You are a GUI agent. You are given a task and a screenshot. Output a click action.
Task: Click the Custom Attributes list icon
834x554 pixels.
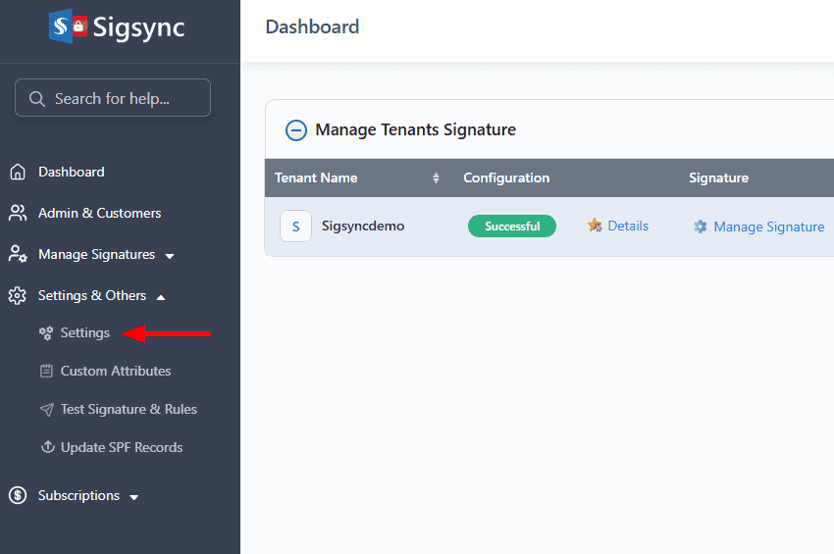click(46, 372)
